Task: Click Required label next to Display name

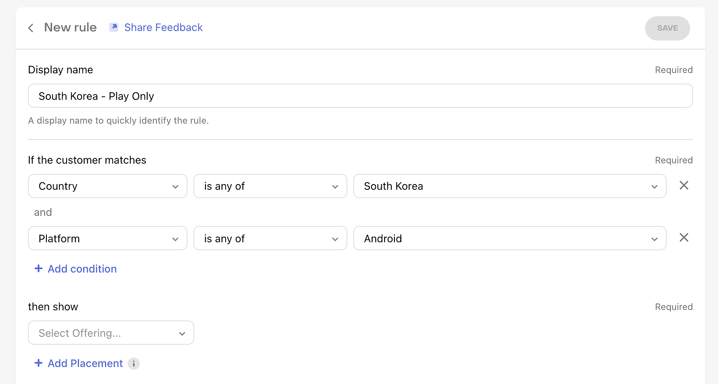Action: pos(674,70)
